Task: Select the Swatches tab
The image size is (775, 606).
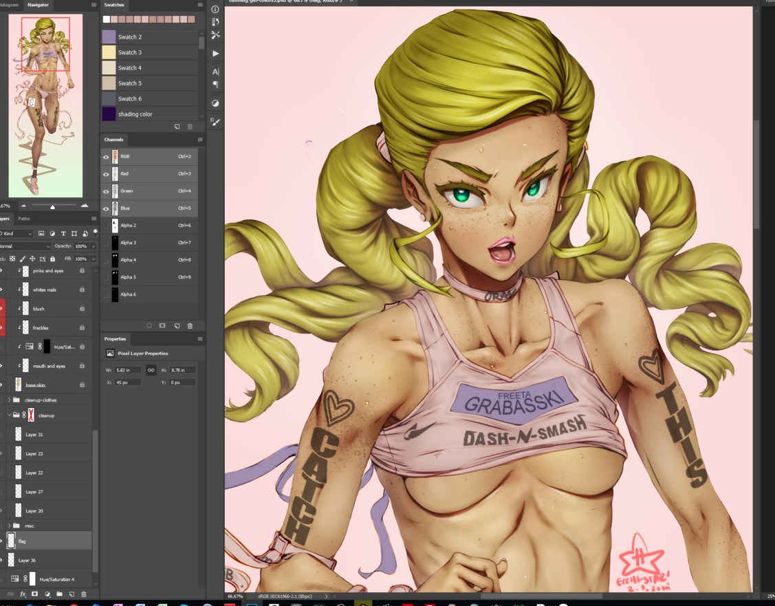Action: (x=114, y=5)
